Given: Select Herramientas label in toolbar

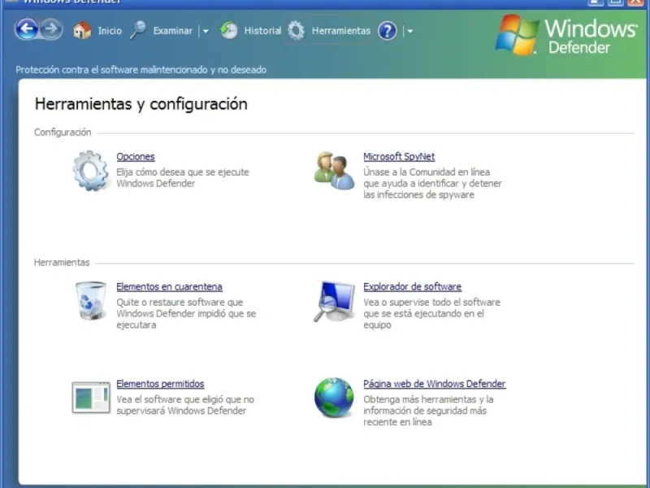Looking at the screenshot, I should click(x=340, y=31).
